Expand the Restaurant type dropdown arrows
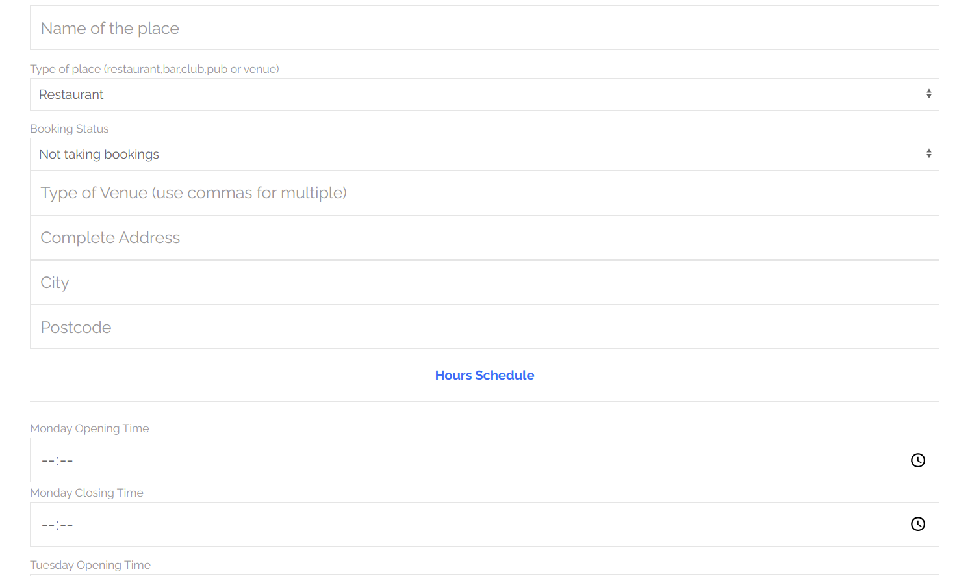This screenshot has width=970, height=576. 928,94
